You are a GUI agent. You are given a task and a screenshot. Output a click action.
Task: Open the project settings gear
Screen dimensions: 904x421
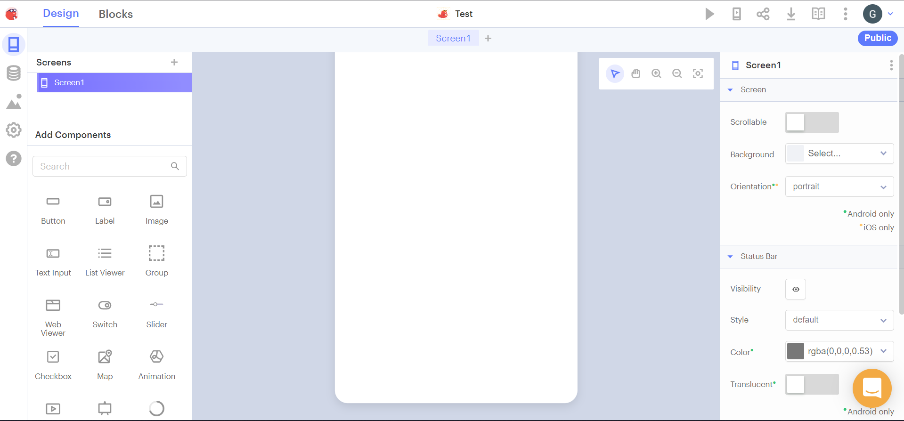pos(14,130)
